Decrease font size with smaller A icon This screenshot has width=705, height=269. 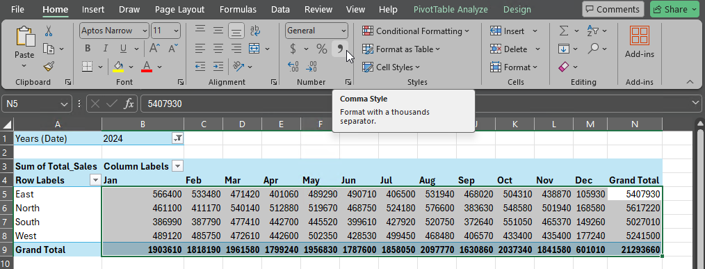(x=172, y=49)
